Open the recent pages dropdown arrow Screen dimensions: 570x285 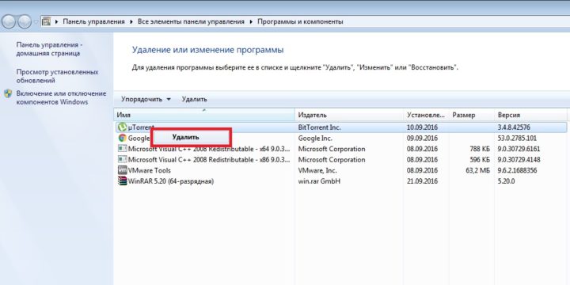point(36,22)
